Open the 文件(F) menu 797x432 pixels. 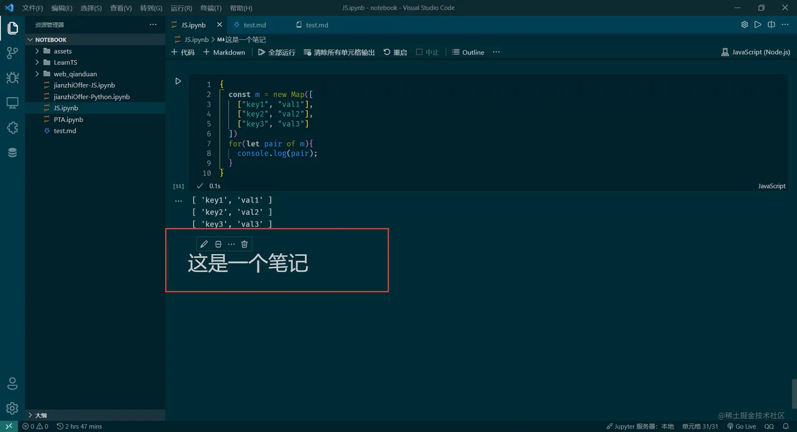tap(32, 8)
